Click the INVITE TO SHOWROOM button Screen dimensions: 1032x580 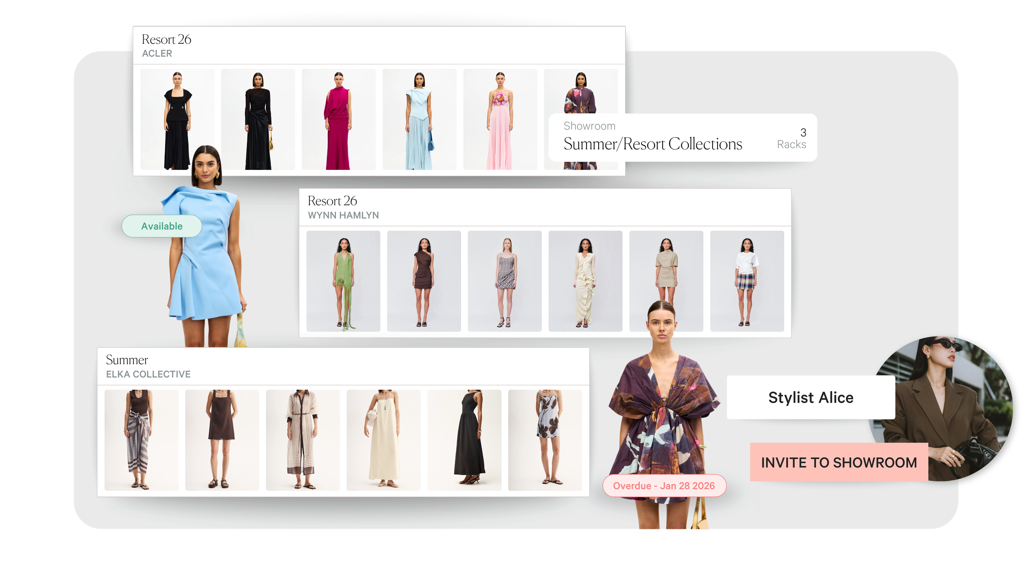[838, 462]
